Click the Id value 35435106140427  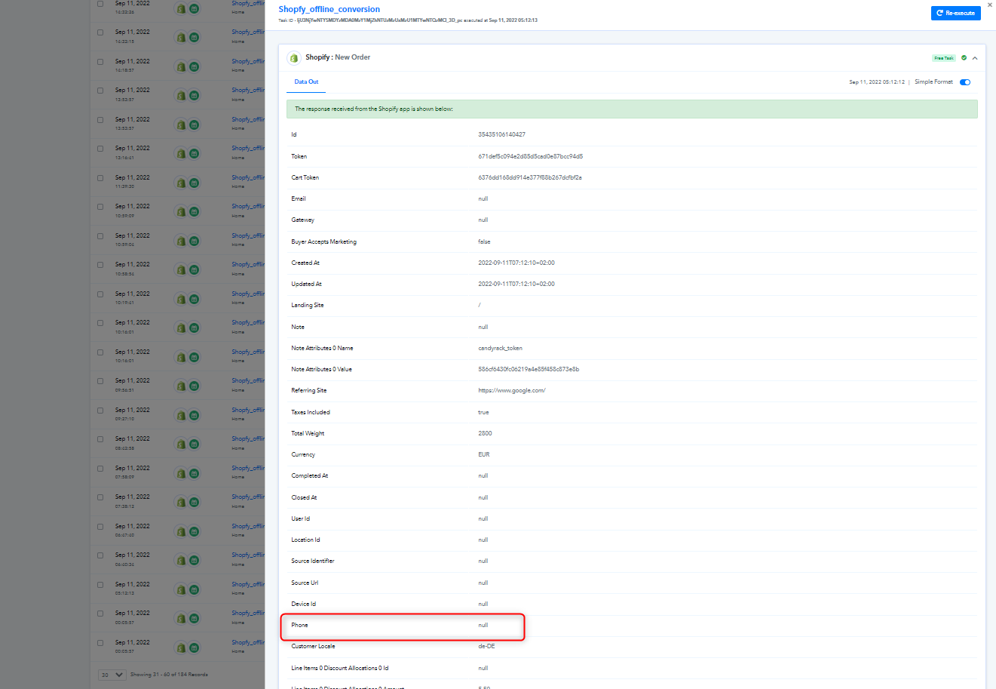click(501, 134)
